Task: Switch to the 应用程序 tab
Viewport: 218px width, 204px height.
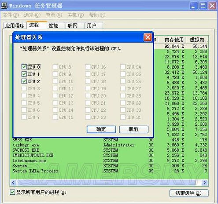Action: tap(15, 25)
